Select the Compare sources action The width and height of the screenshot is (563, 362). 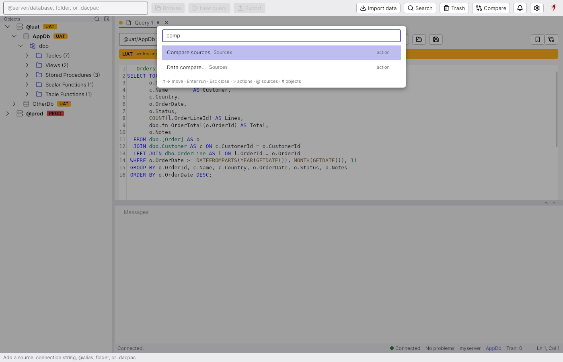tap(281, 53)
